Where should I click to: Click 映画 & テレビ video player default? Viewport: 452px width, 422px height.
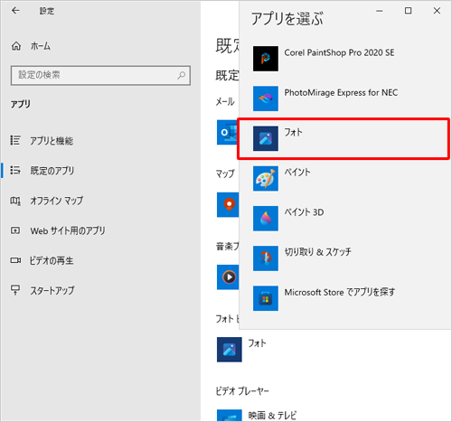[x=257, y=416]
